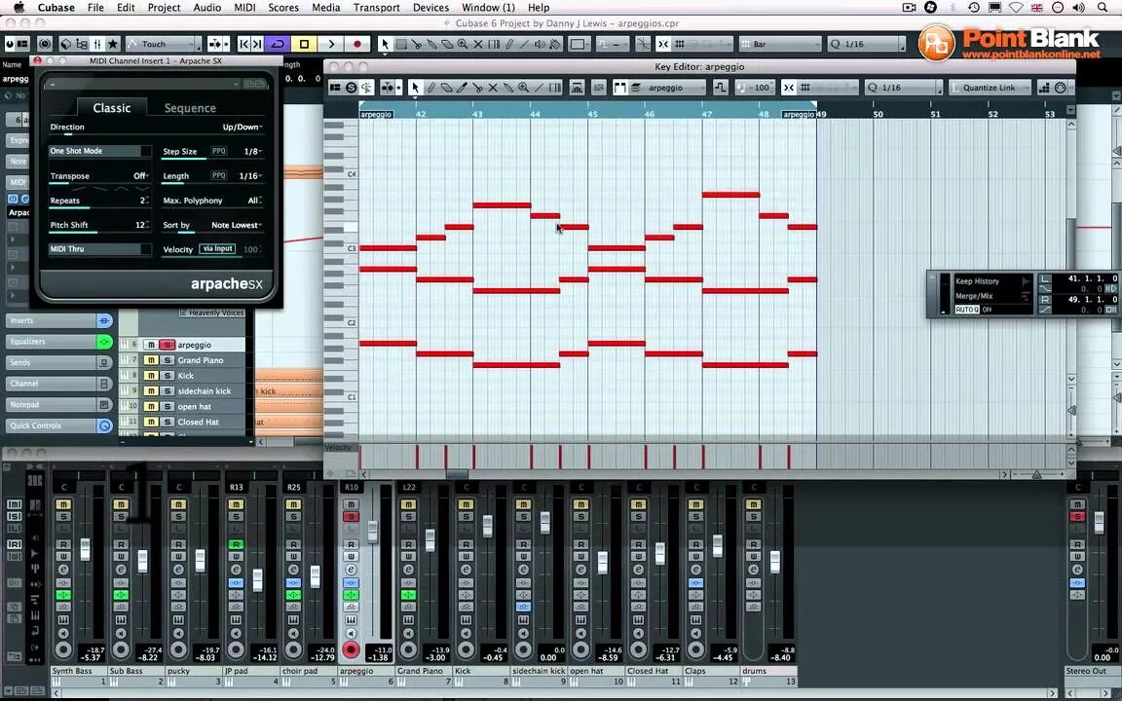Toggle the Cycle loop button
The image size is (1122, 701).
click(x=278, y=45)
